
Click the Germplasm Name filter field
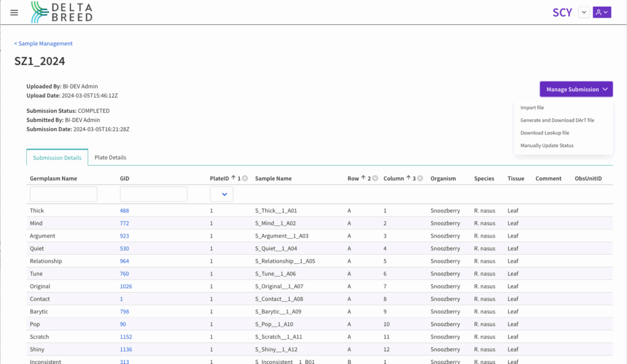64,194
